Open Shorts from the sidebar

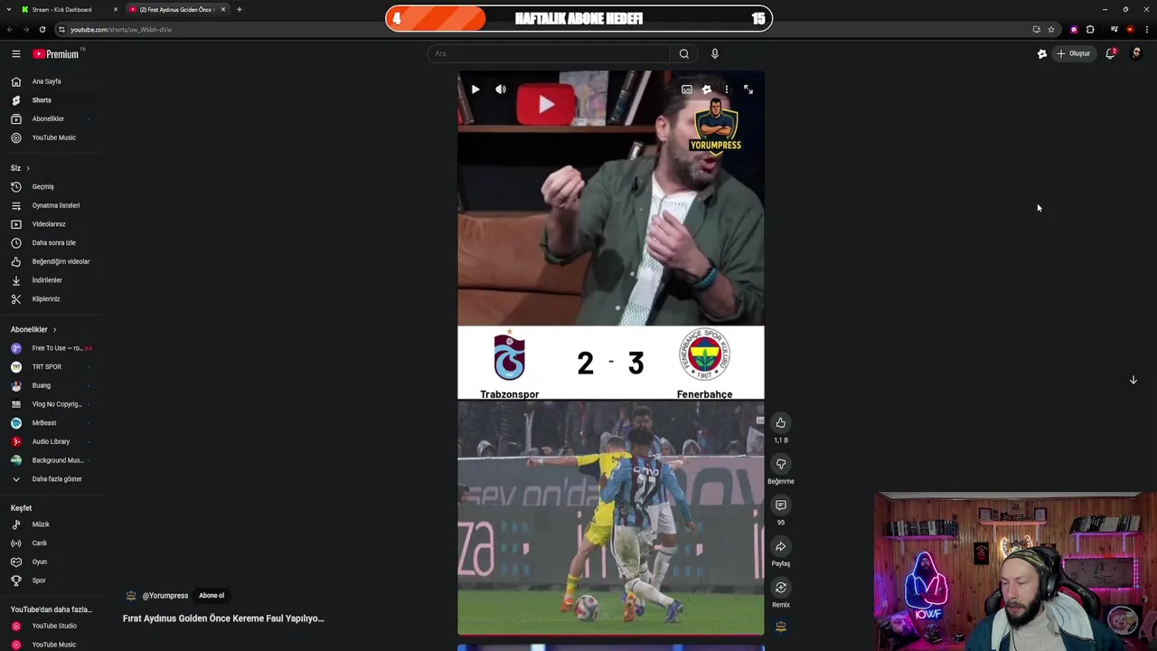[x=42, y=100]
